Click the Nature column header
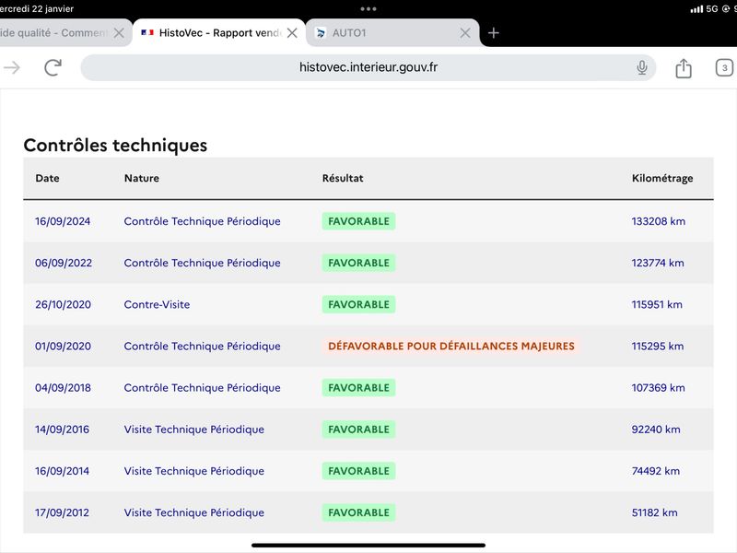 click(142, 178)
